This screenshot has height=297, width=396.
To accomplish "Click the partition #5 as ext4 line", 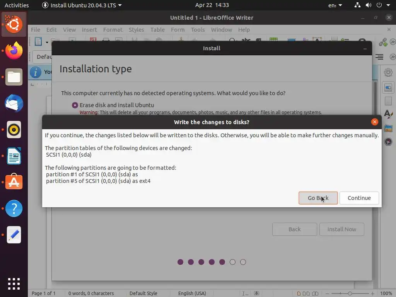I will [x=98, y=181].
